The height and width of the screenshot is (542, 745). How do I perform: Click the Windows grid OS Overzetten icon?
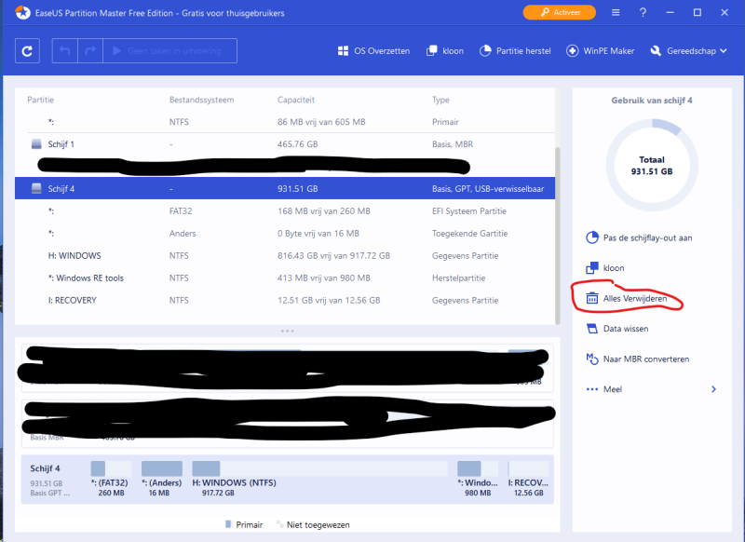pos(343,51)
